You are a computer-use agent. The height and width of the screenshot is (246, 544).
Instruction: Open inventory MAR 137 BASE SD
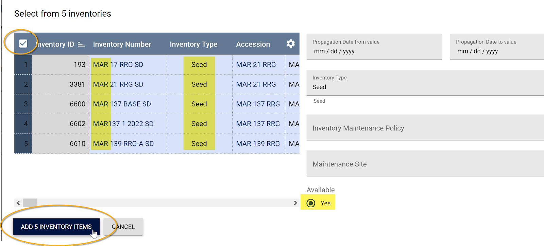[122, 104]
